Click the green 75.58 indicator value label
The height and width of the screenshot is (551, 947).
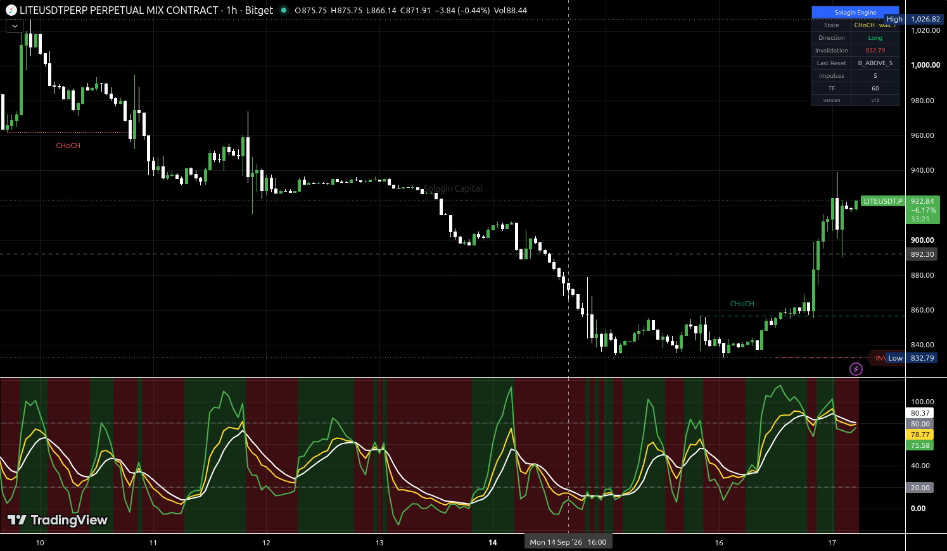[920, 445]
